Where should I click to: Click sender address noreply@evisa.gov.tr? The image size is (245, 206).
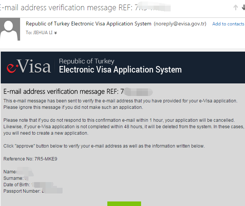click(x=180, y=24)
